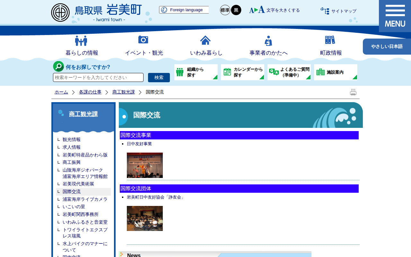Open 暮らしの情報 navigation item
This screenshot has height=257, width=411.
click(82, 46)
